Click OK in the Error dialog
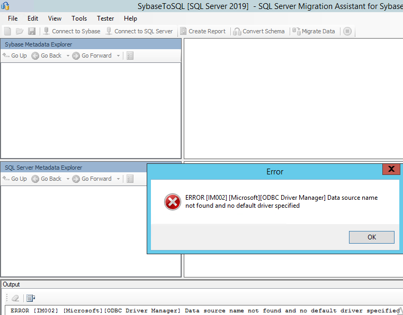 [371, 237]
